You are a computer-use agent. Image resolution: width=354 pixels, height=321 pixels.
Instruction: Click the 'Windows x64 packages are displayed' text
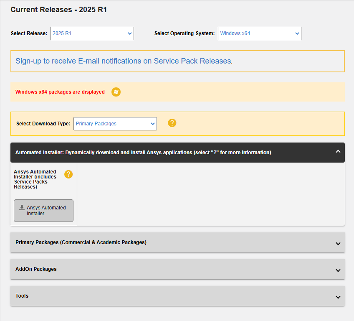tap(60, 92)
